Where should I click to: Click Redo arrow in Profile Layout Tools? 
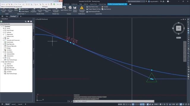(60, 4)
